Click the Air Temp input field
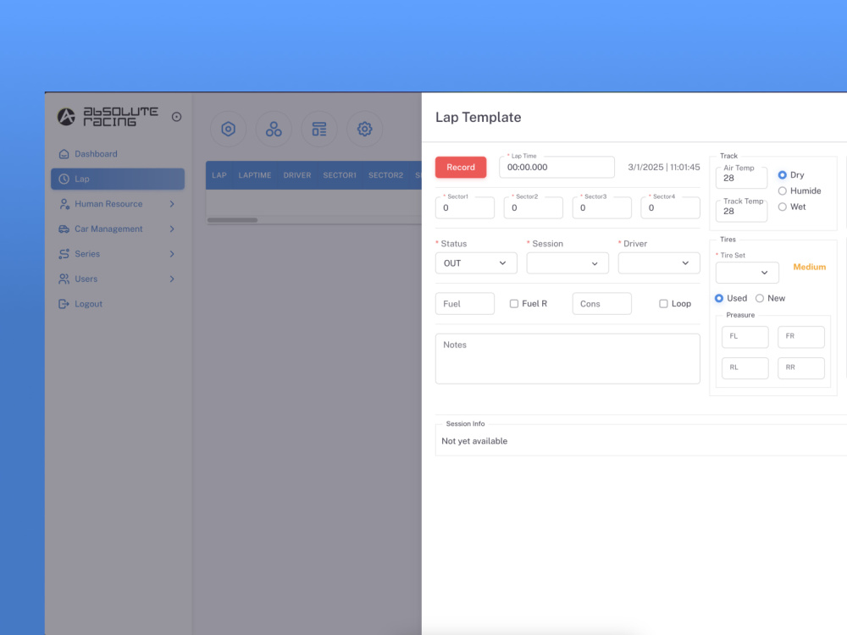 (742, 178)
